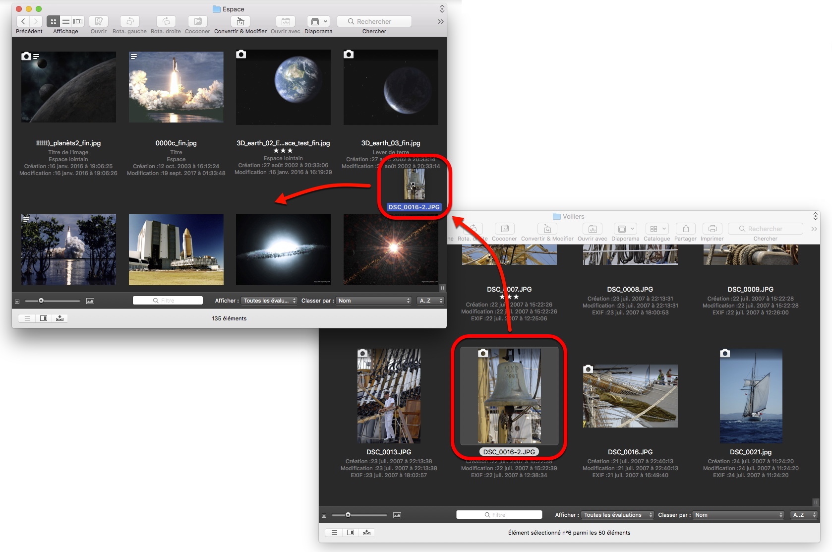Expand the toolbar overflow chevrons in Voiliers window

(814, 229)
